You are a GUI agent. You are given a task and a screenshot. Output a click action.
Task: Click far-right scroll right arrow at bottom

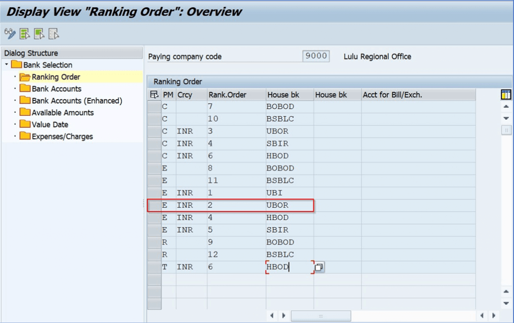pyautogui.click(x=494, y=316)
